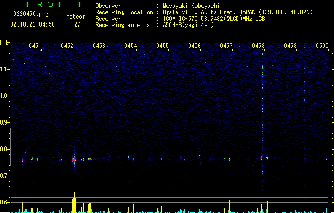Click the 0451 time marker

point(35,46)
